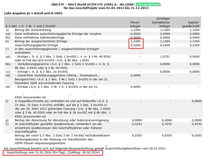Click the UBS ETF MSCI World title
Screen dimensions: 203x159
[x=106, y=4]
